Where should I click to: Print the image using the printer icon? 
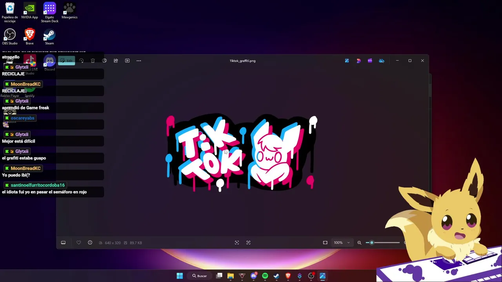point(104,61)
